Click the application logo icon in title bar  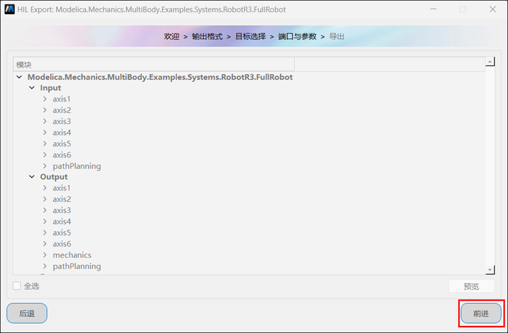[10, 9]
